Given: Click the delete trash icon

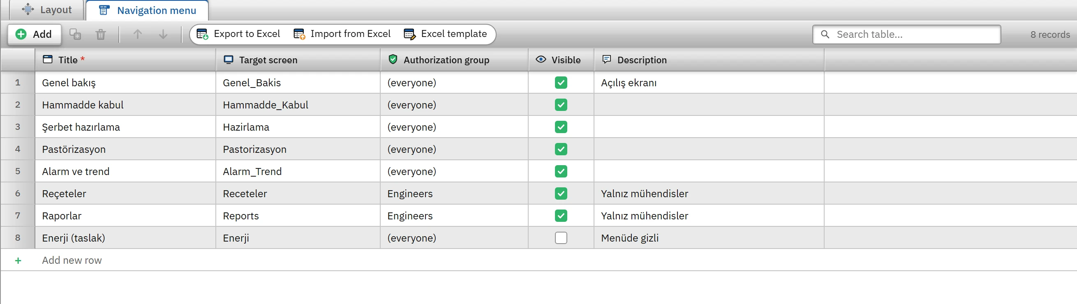Looking at the screenshot, I should point(101,34).
